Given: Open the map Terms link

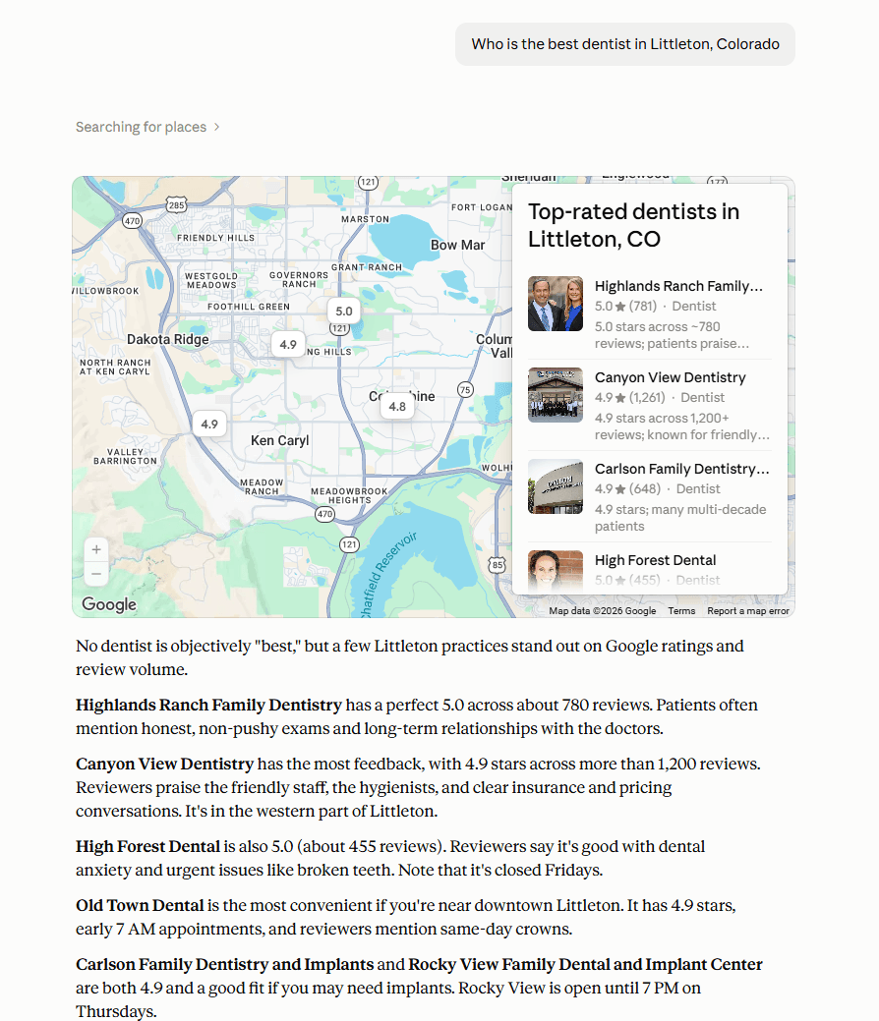Looking at the screenshot, I should tap(681, 611).
